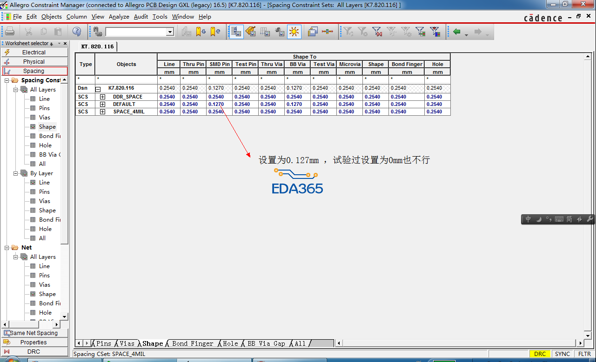Click the stacked windows toolbar icon
Image resolution: width=596 pixels, height=362 pixels.
(x=313, y=32)
